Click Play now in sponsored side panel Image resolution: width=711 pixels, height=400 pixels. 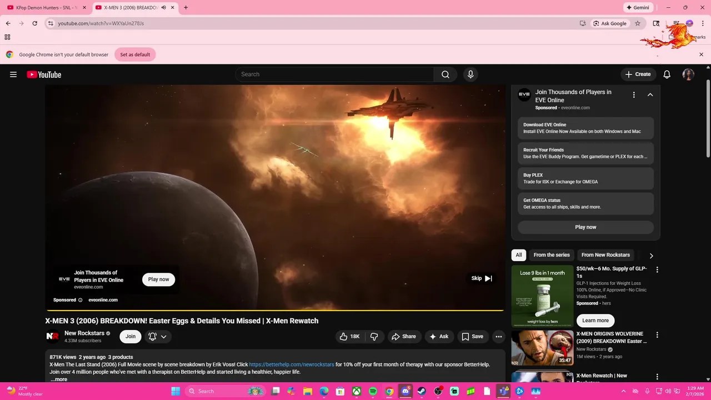(x=585, y=227)
